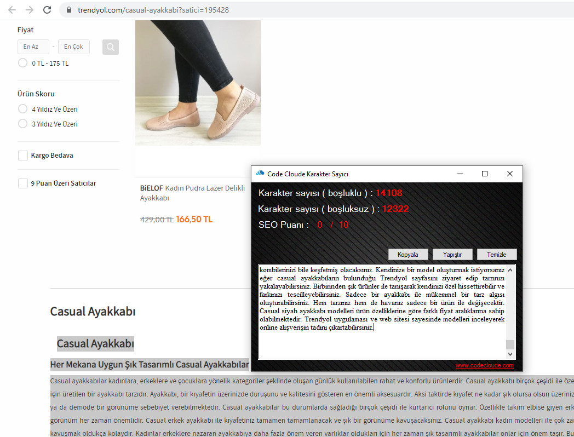Select 3 Yıldız Ve Üzeri rating filter
The height and width of the screenshot is (437, 574).
click(x=22, y=124)
